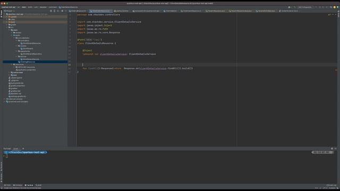
Task: Switch to the first GreetingResource editor tab
Action: click(78, 11)
